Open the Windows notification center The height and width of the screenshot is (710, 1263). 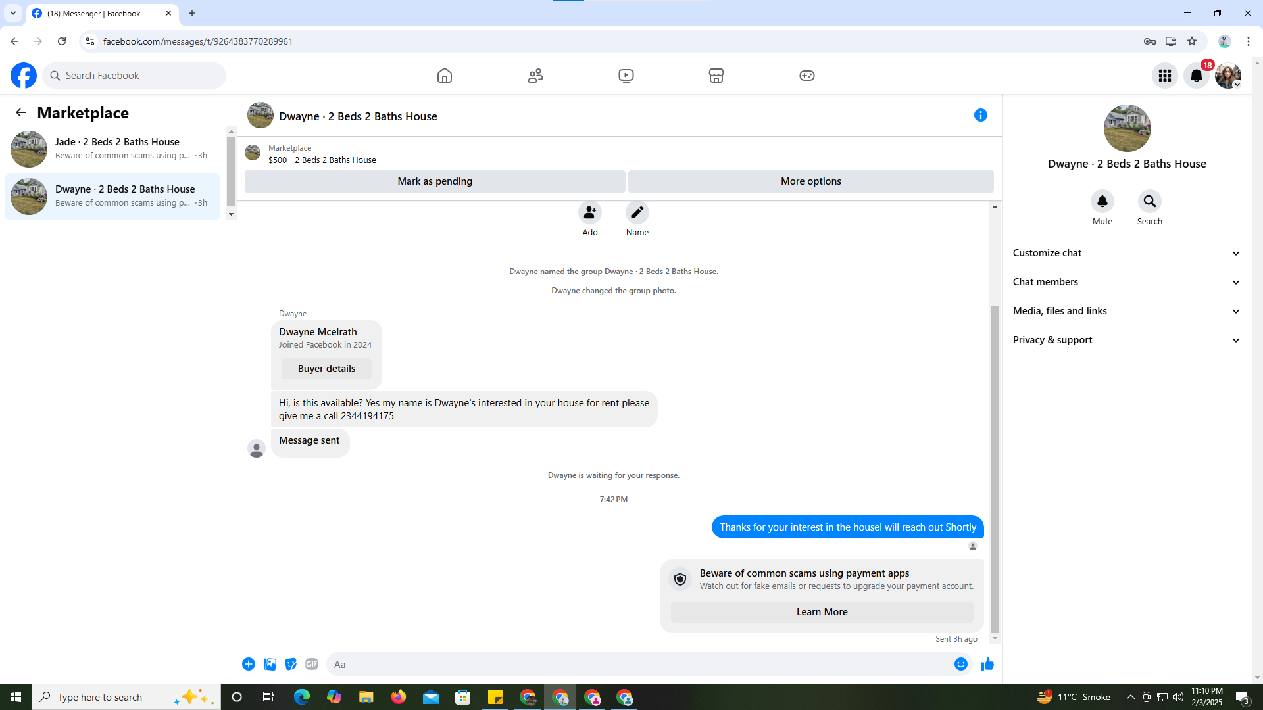tap(1243, 697)
